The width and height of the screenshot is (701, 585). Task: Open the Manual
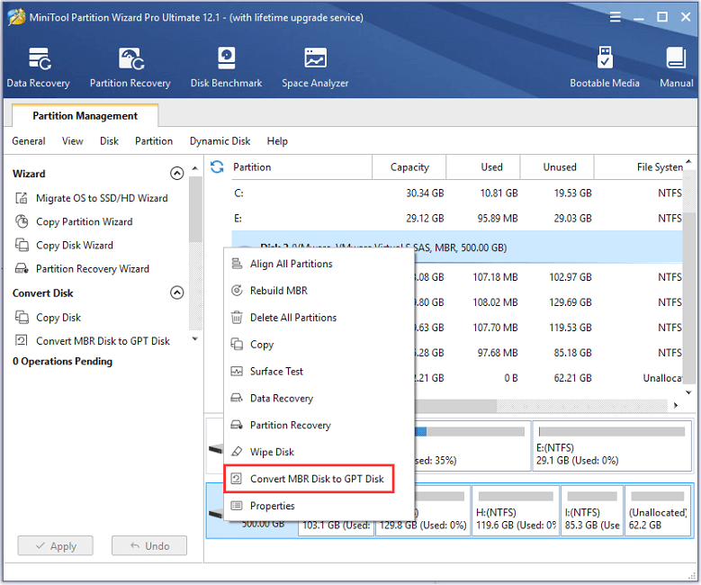click(677, 67)
